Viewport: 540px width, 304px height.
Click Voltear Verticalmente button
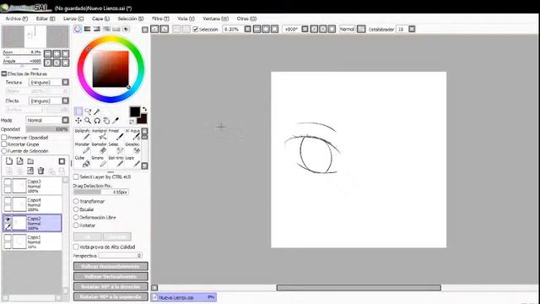pyautogui.click(x=111, y=276)
